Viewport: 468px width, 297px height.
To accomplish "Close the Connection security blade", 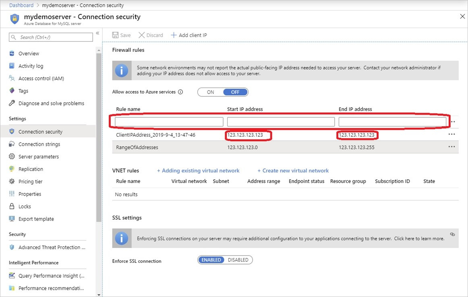I will 462,16.
